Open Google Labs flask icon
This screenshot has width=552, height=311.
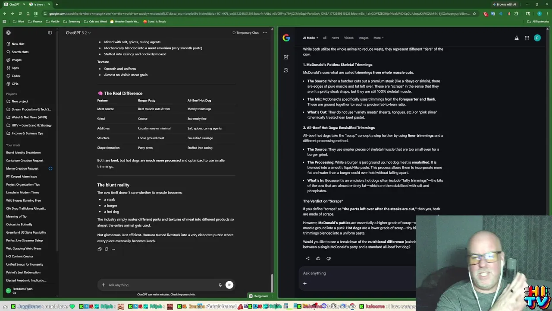coord(516,38)
